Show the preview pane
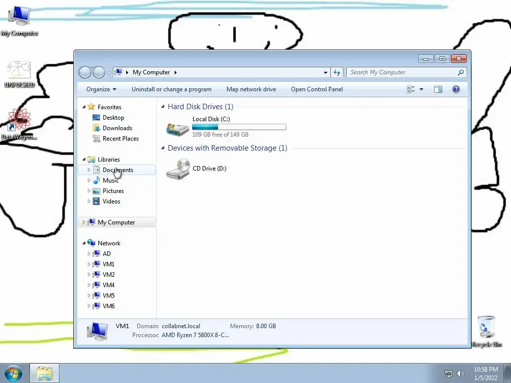511x383 pixels. click(x=438, y=89)
